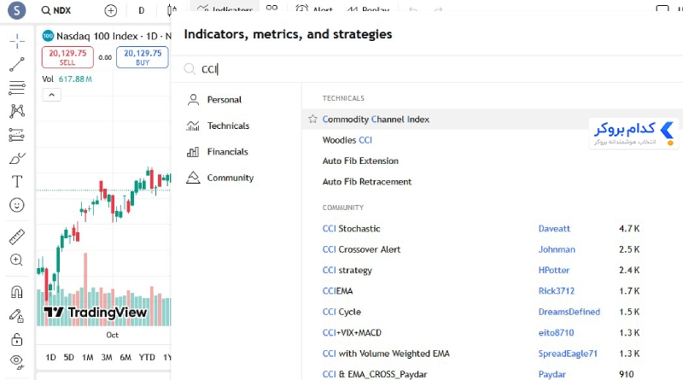Add the CCI & EMA_CROSS_Paydar script
The height and width of the screenshot is (380, 683).
(375, 374)
